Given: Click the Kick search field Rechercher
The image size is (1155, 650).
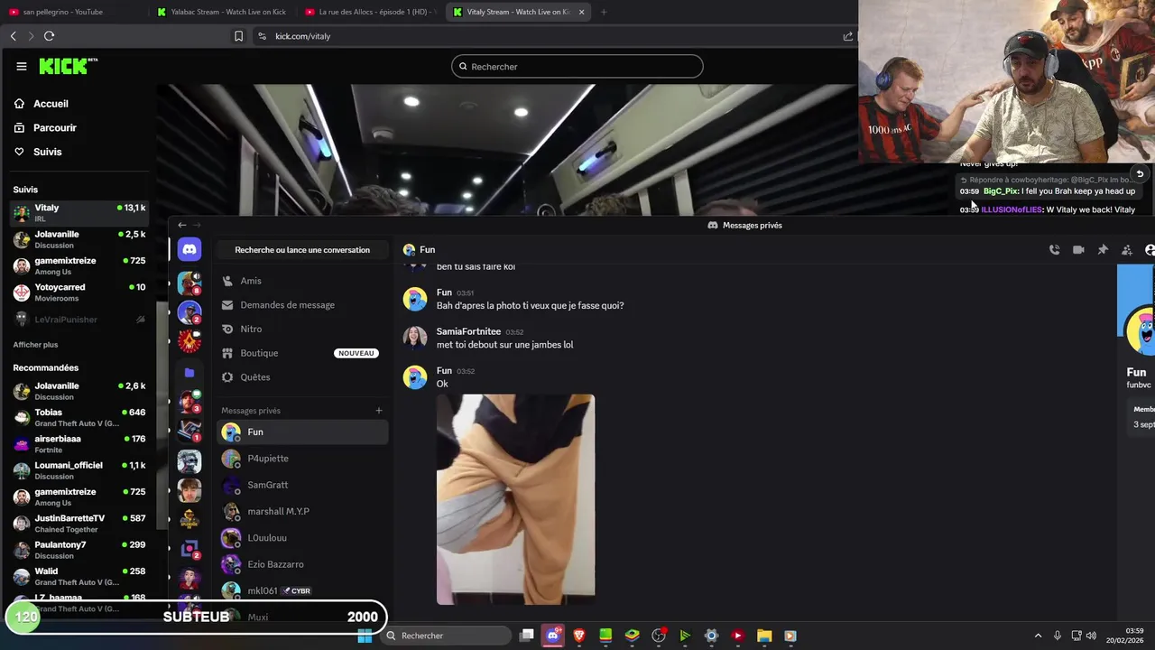Looking at the screenshot, I should click(x=577, y=66).
